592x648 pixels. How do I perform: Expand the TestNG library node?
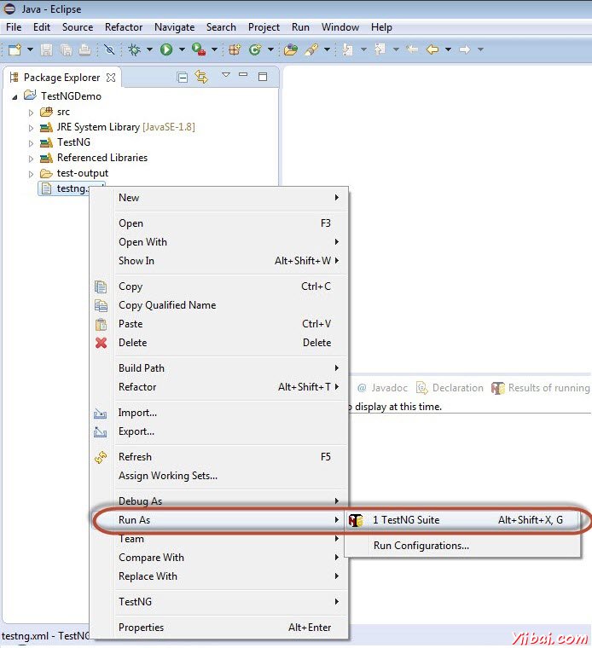click(x=31, y=143)
